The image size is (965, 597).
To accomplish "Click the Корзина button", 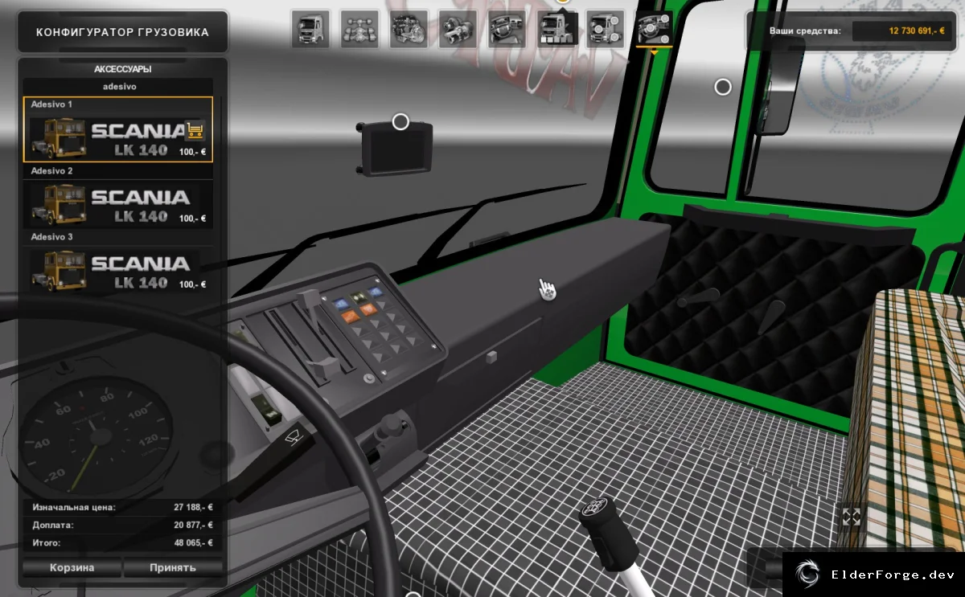I will pos(72,567).
